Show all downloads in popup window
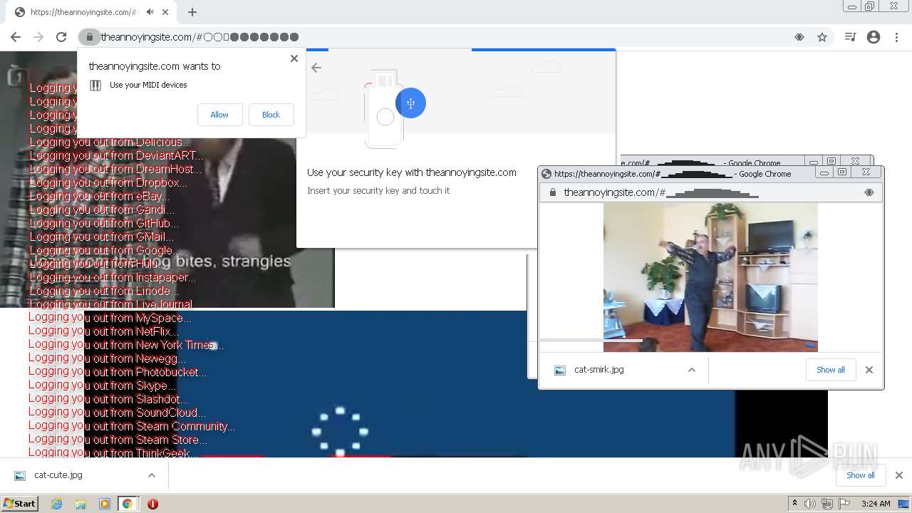Viewport: 912px width, 513px height. pyautogui.click(x=831, y=370)
